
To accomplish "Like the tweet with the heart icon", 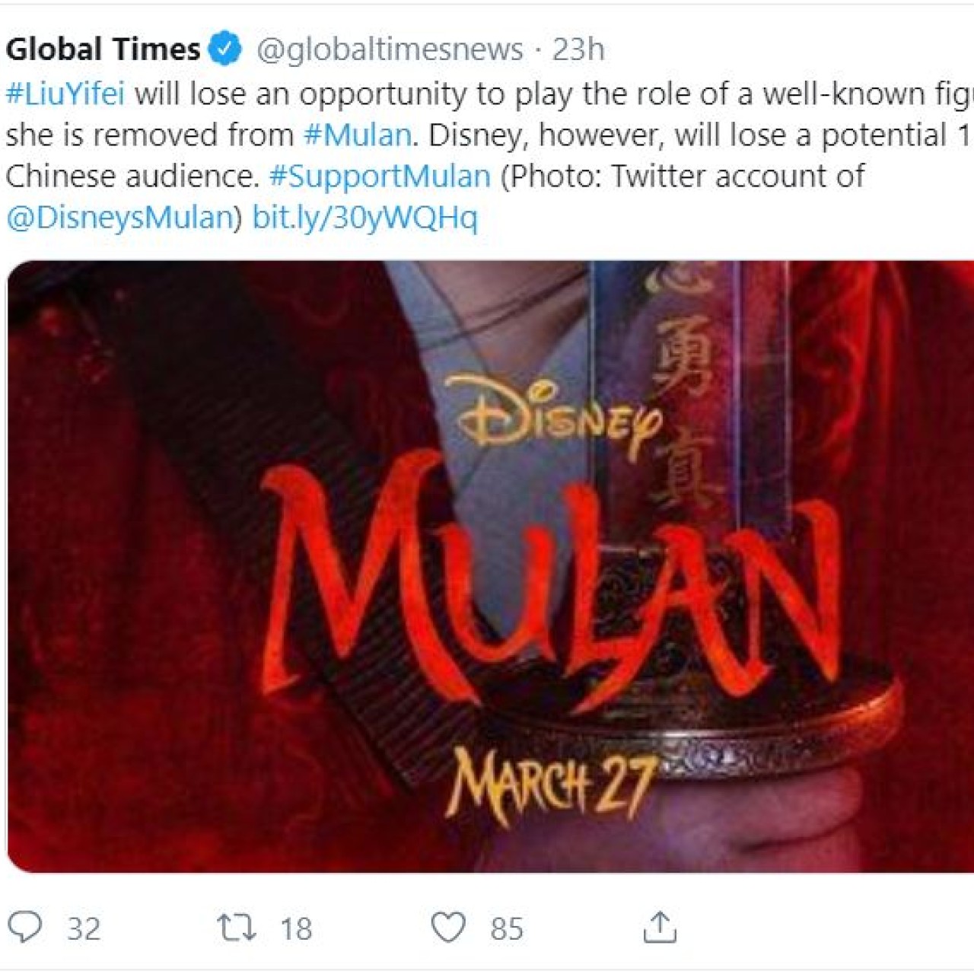I will coord(448,928).
